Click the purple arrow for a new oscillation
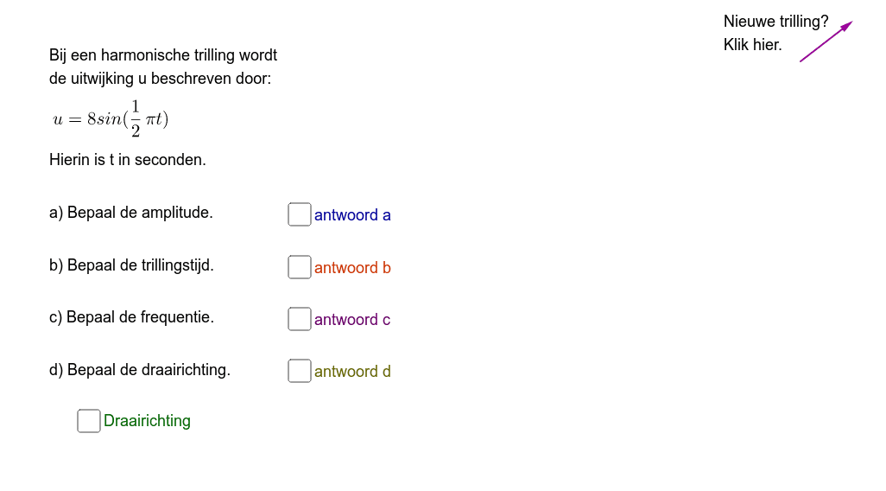This screenshot has height=491, width=886. coord(826,41)
